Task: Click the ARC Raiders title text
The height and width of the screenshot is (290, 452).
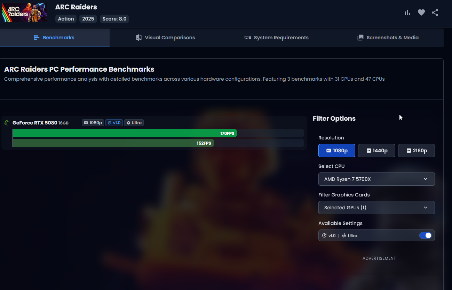Action: coord(76,7)
